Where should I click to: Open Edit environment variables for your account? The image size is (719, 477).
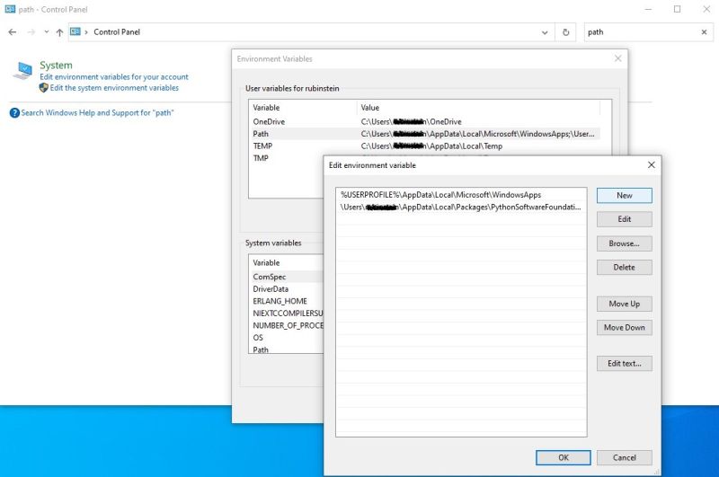click(x=114, y=77)
